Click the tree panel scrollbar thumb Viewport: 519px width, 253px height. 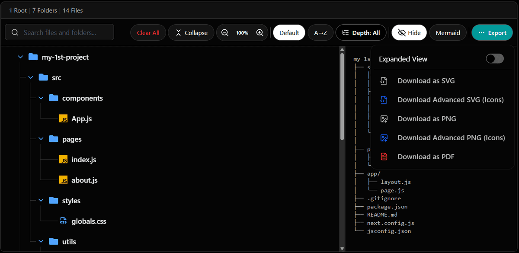coord(342,97)
